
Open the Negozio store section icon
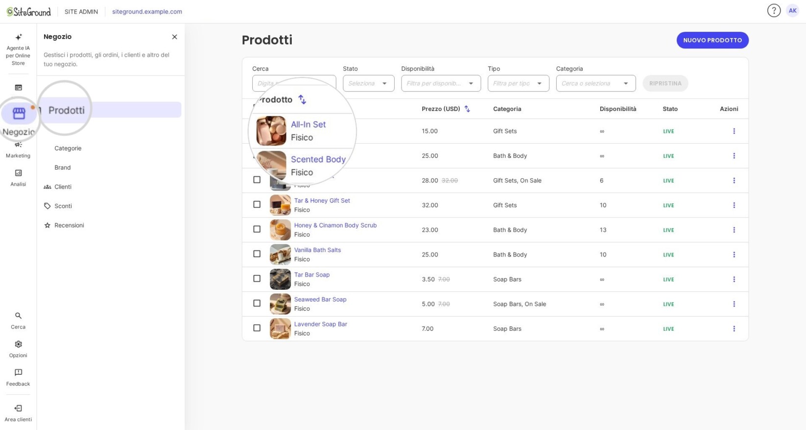19,113
